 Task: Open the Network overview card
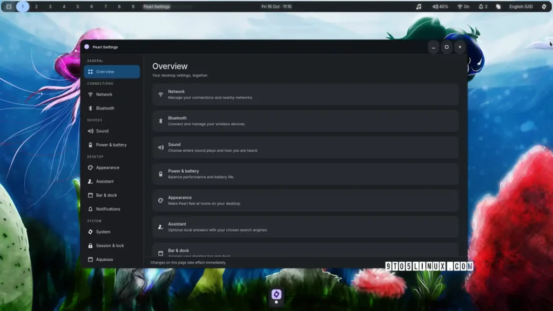[x=306, y=94]
